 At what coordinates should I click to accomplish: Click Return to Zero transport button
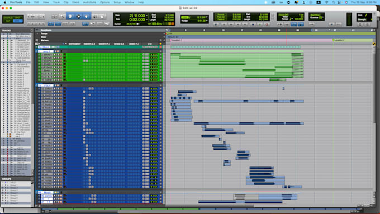coord(225,25)
